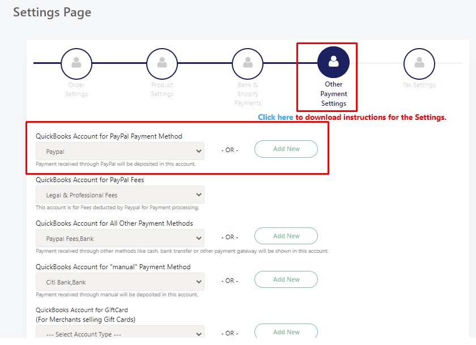Open the Product Settings step icon
The width and height of the screenshot is (476, 345).
pos(162,63)
